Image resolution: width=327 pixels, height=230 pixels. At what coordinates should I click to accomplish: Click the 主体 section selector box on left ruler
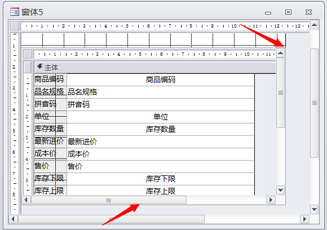pyautogui.click(x=28, y=67)
